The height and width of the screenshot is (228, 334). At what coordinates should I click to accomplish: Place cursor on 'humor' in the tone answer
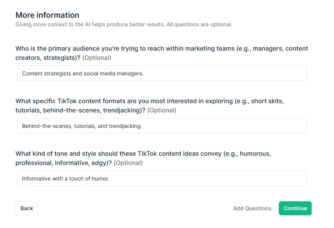[x=100, y=179]
